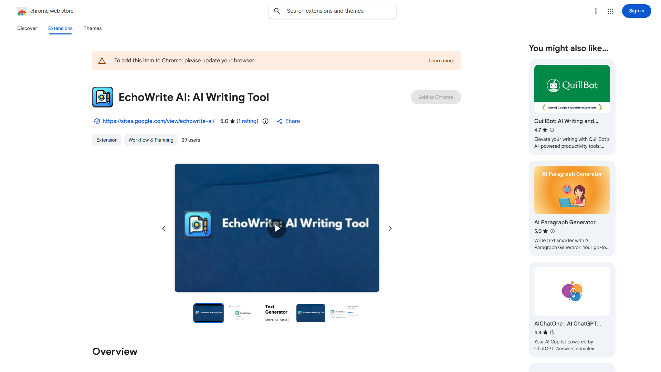Play the EchoWrite promo video
The height and width of the screenshot is (372, 661).
pyautogui.click(x=277, y=228)
